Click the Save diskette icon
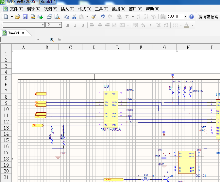Image resolution: width=220 pixels, height=182 pixels. (25, 17)
